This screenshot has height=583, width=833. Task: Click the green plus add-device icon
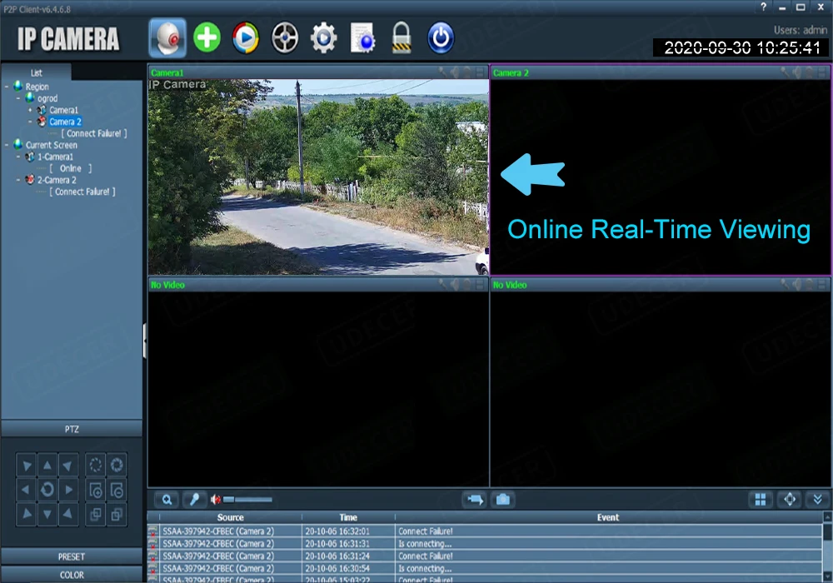point(207,37)
